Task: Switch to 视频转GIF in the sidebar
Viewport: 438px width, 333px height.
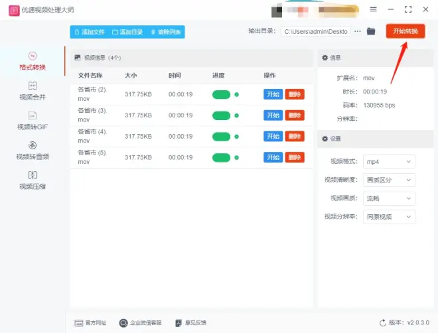Action: 33,120
